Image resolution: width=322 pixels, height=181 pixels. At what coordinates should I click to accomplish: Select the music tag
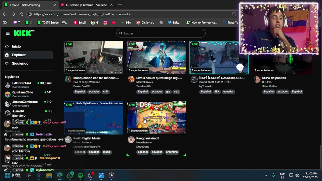107,152
